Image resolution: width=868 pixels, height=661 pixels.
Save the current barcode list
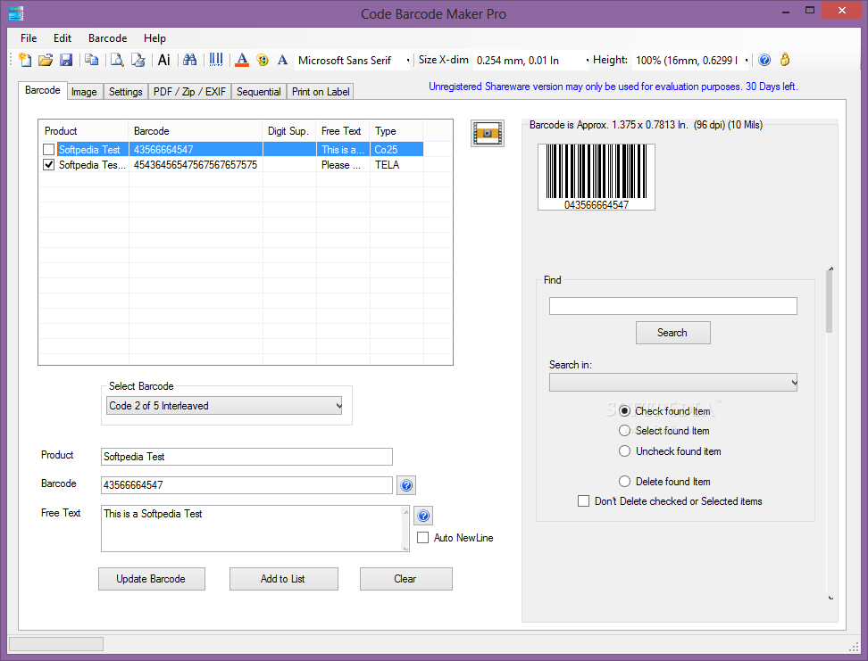(66, 60)
